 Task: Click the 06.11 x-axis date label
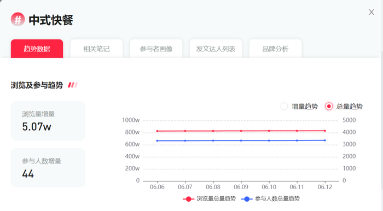[297, 187]
